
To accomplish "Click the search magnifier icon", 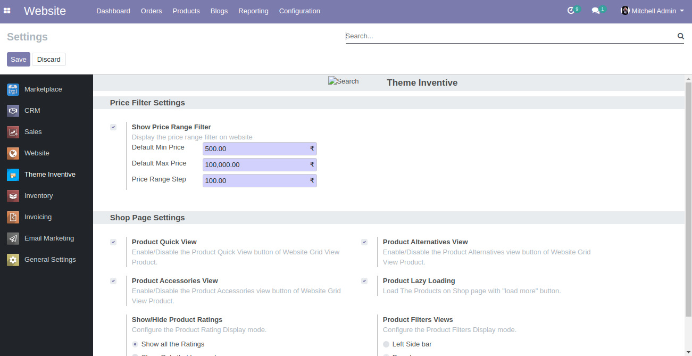I will coord(680,36).
